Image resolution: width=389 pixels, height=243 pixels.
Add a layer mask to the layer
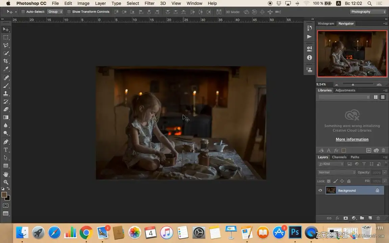(345, 218)
